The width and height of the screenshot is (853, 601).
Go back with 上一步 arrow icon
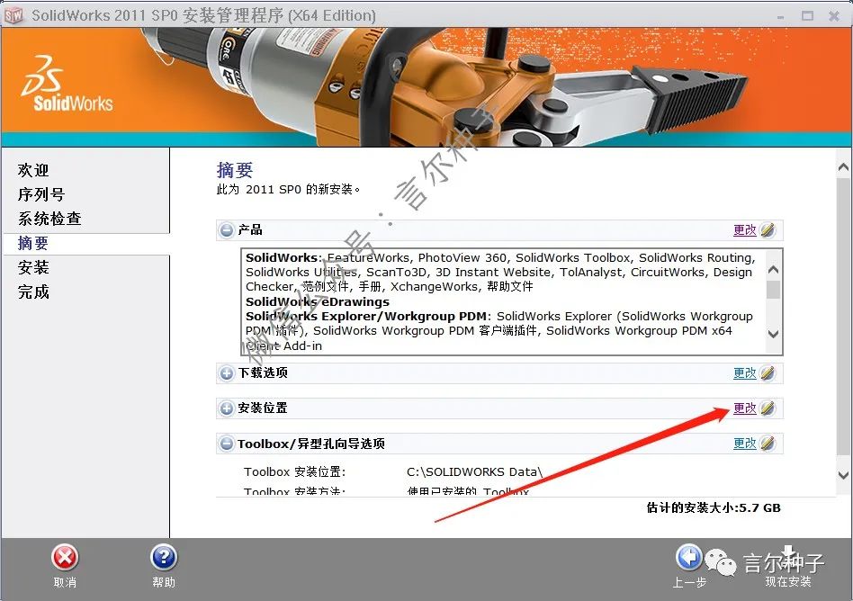click(x=688, y=558)
